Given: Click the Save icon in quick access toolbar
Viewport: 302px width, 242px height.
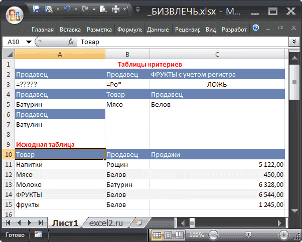Looking at the screenshot, I should 37,10.
